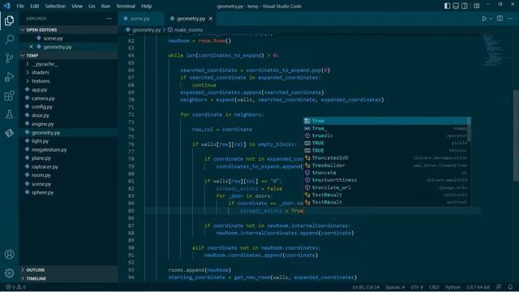Choose truediv autocomplete suggestion
This screenshot has width=519, height=292.
click(386, 135)
